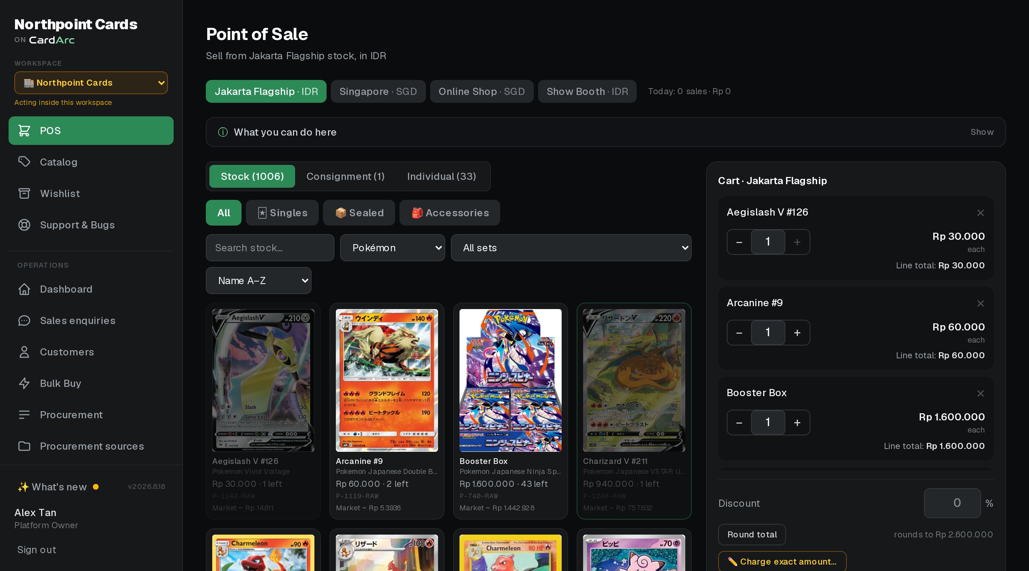
Task: Decrease Booster Box quantity
Action: point(739,423)
